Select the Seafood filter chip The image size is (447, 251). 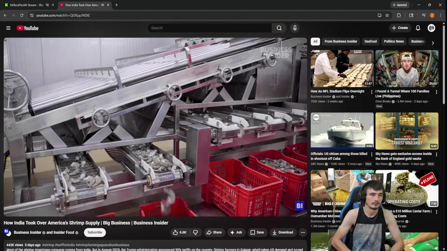pos(371,41)
